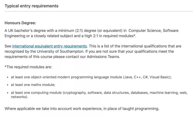Click the computing module bullet item
The image size is (193, 116).
pos(99,95)
